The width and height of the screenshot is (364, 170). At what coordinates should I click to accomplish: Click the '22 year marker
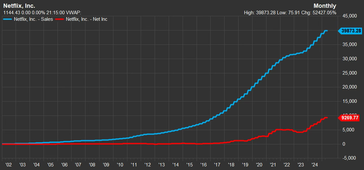287,165
